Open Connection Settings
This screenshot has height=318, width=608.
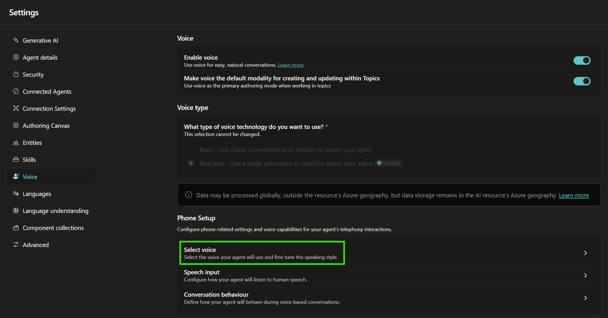(51, 108)
